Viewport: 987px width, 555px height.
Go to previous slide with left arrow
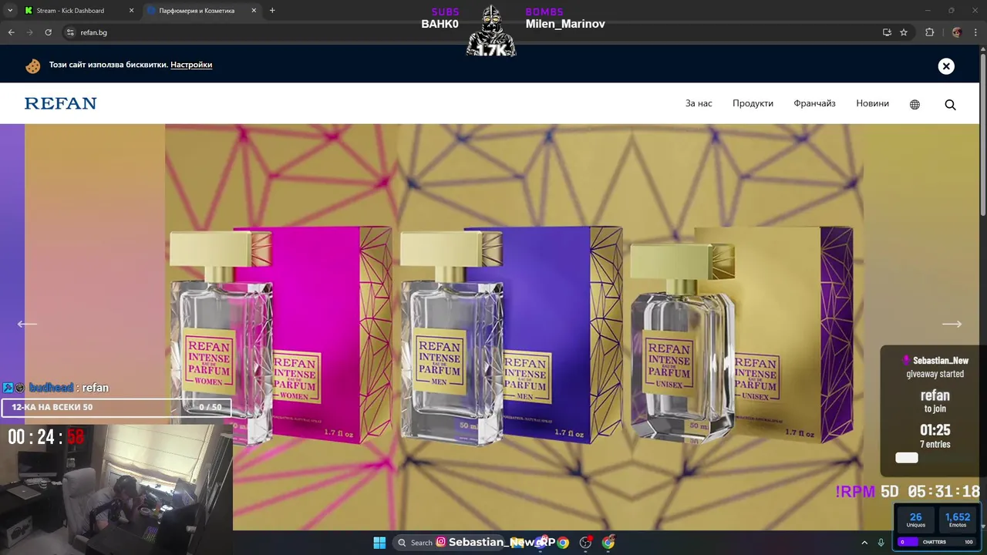coord(27,324)
